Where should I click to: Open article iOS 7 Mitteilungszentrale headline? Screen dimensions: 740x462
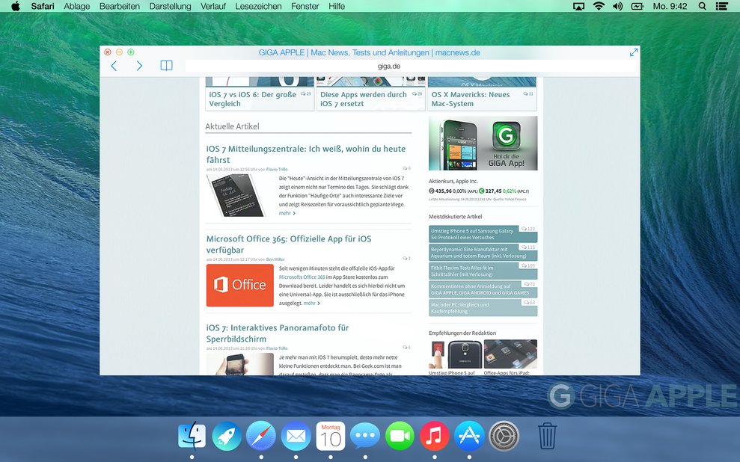click(x=306, y=154)
